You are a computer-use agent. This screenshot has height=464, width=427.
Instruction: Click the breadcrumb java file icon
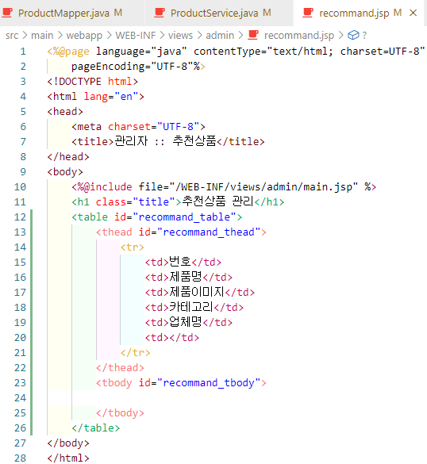tap(253, 35)
